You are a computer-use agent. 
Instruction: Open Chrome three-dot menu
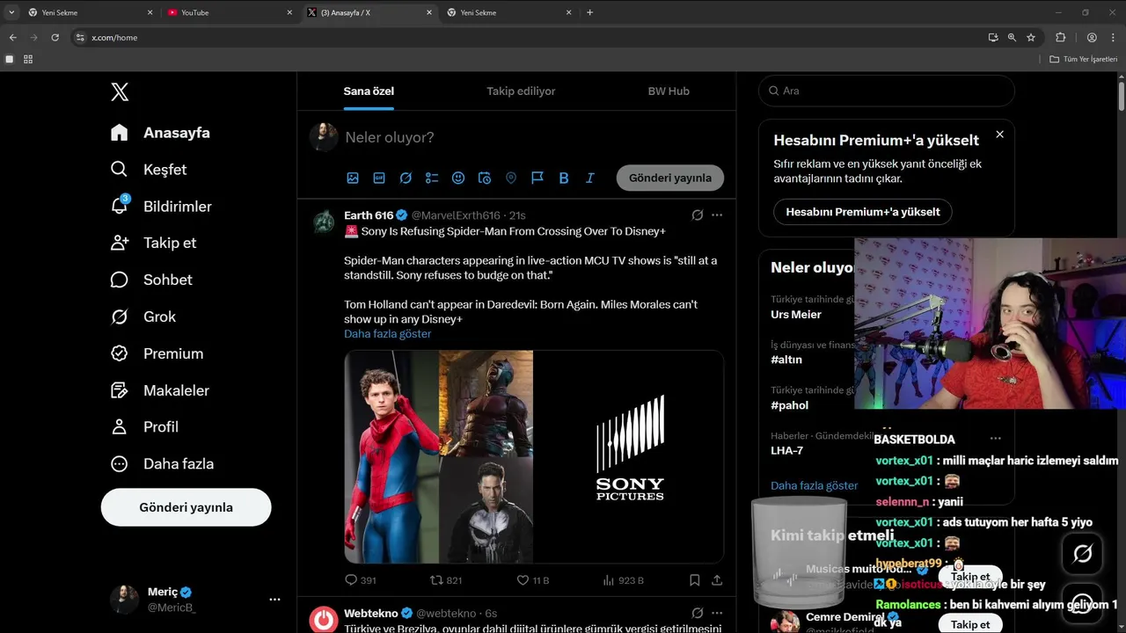(1114, 38)
